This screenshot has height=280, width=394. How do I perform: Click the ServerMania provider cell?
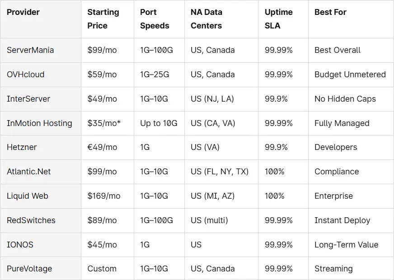pyautogui.click(x=30, y=50)
